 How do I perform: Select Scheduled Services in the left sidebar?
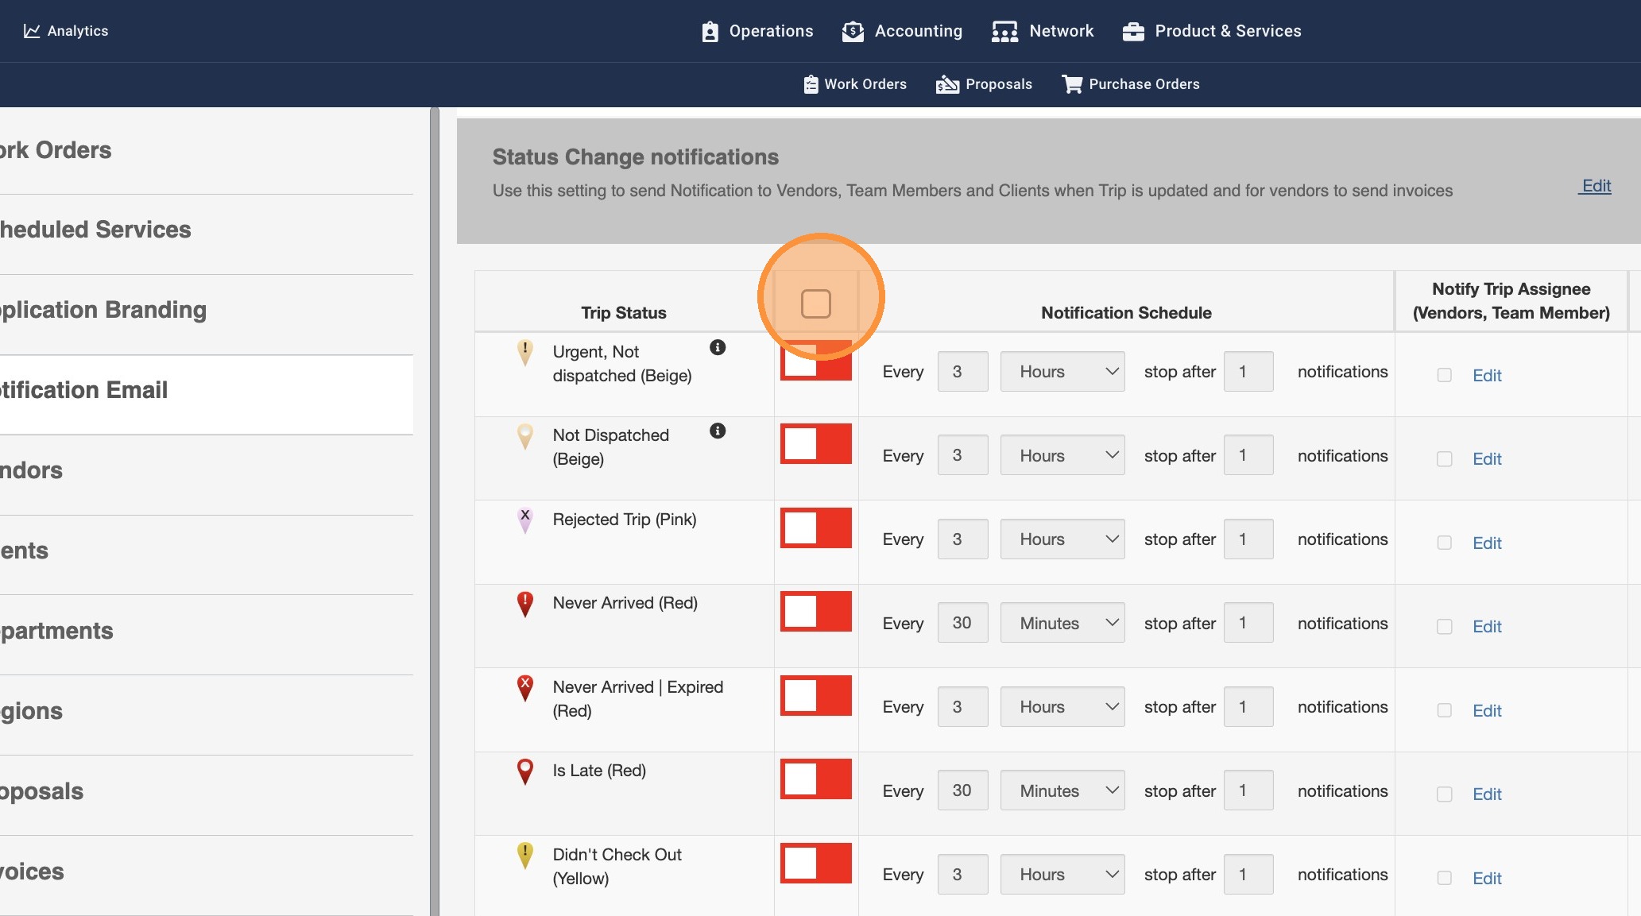[95, 230]
